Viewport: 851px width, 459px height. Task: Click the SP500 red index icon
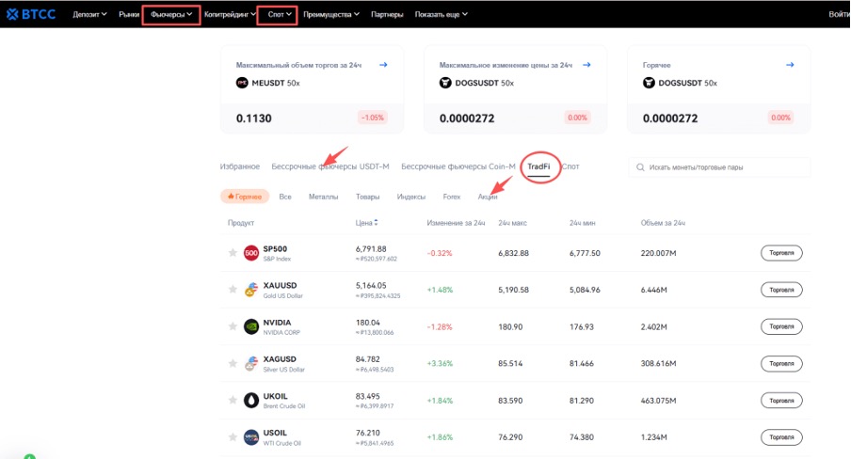click(x=251, y=253)
